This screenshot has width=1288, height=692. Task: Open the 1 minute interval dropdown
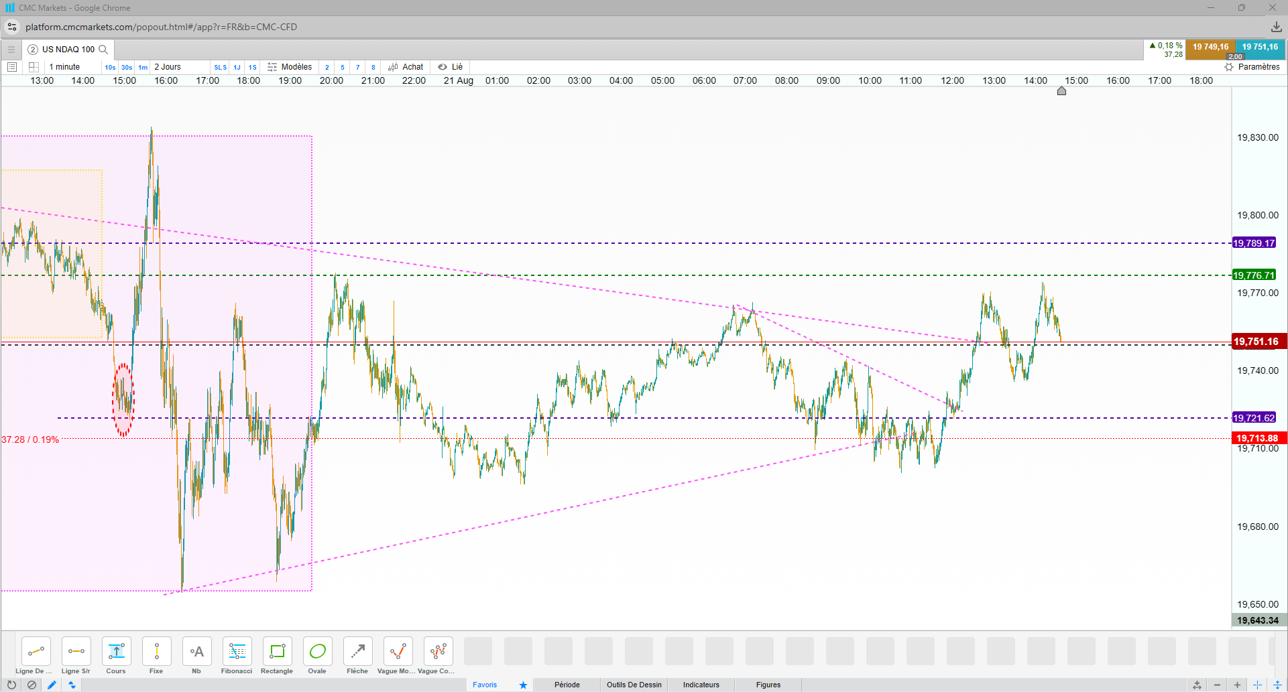[x=64, y=67]
